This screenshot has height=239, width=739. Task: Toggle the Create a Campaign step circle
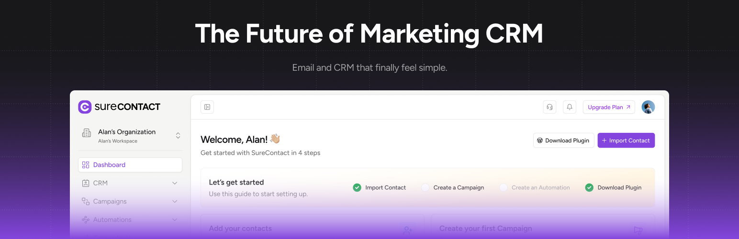point(425,187)
